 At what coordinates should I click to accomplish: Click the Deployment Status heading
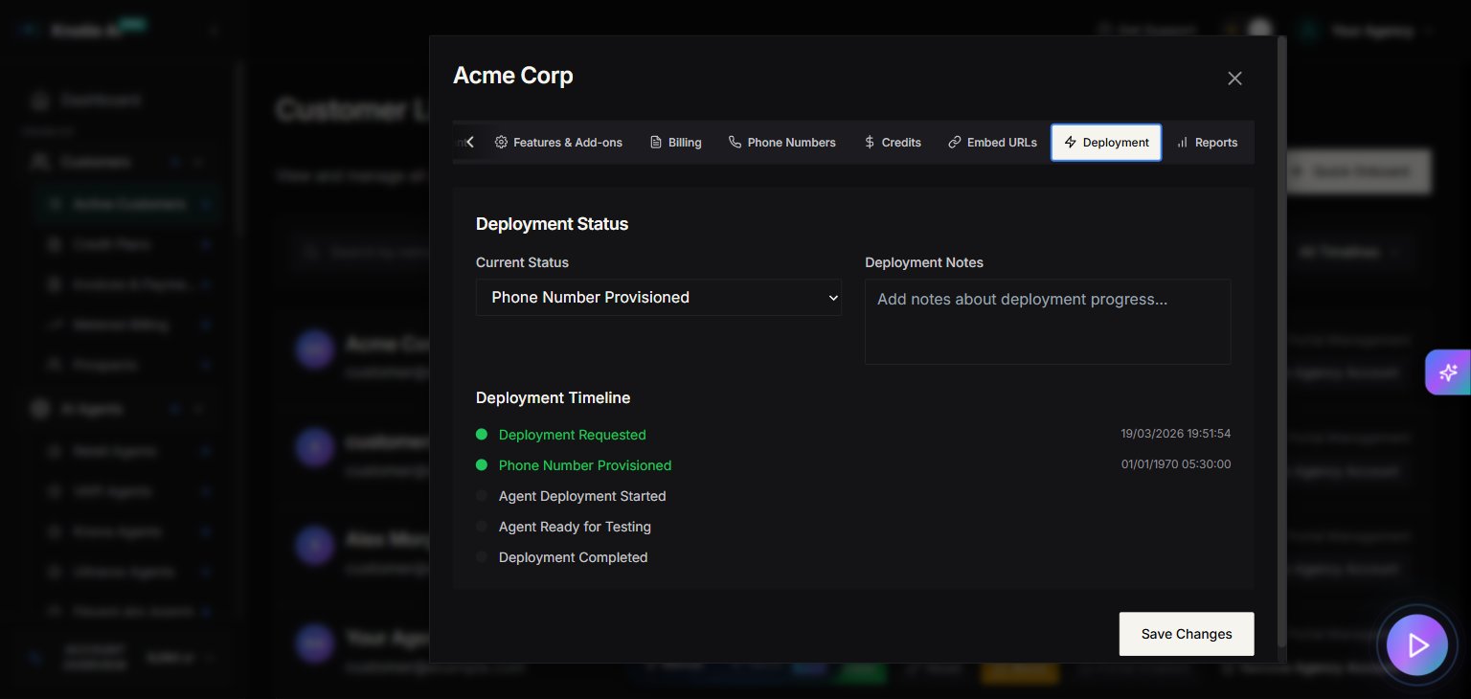tap(552, 224)
